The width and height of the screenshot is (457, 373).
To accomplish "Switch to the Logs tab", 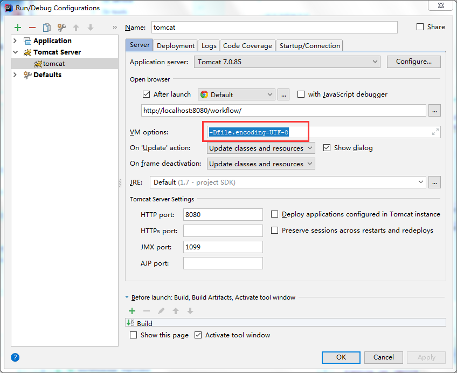I will coord(209,46).
